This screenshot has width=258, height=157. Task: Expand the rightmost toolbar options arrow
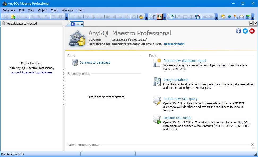253,18
